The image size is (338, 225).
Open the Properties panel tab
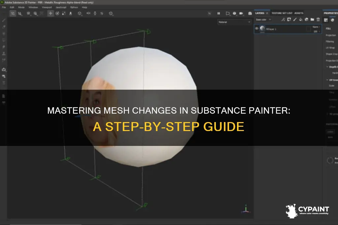click(x=331, y=13)
